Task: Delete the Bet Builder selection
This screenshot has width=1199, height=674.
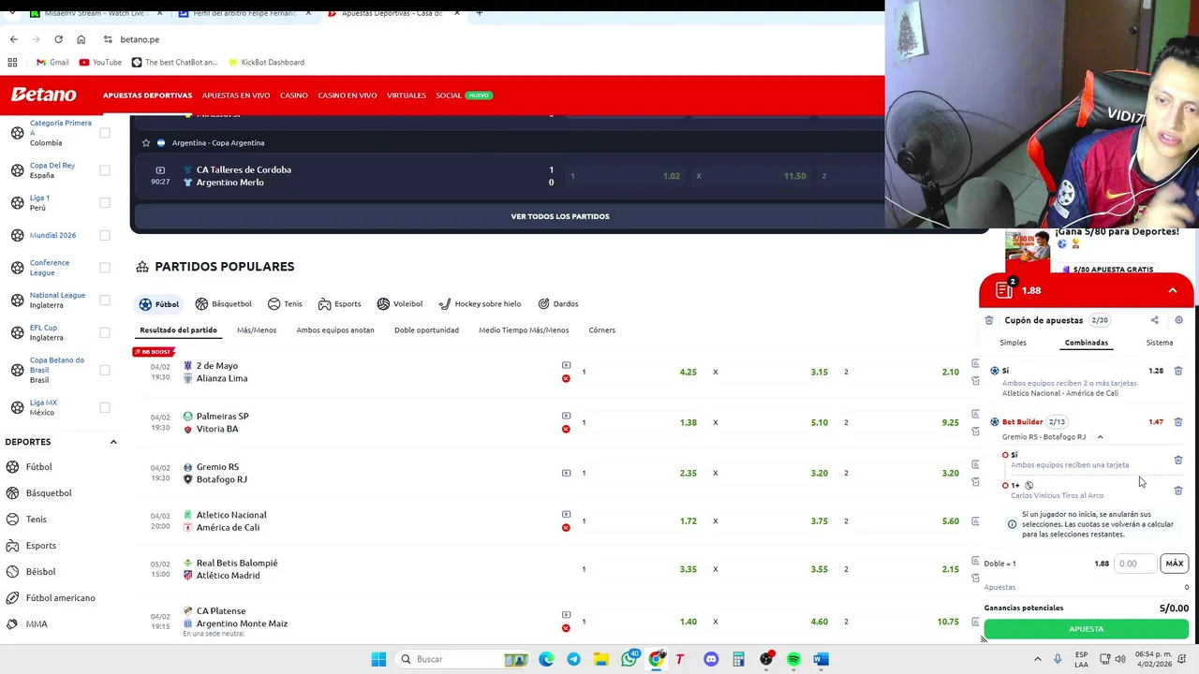Action: click(1178, 422)
